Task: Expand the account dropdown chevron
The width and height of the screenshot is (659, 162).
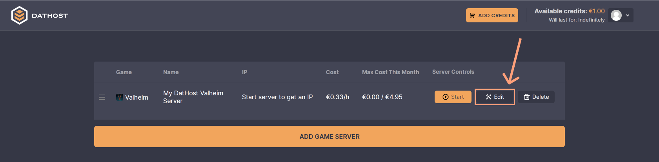Action: tap(628, 15)
